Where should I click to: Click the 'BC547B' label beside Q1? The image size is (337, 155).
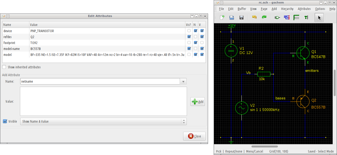click(318, 57)
